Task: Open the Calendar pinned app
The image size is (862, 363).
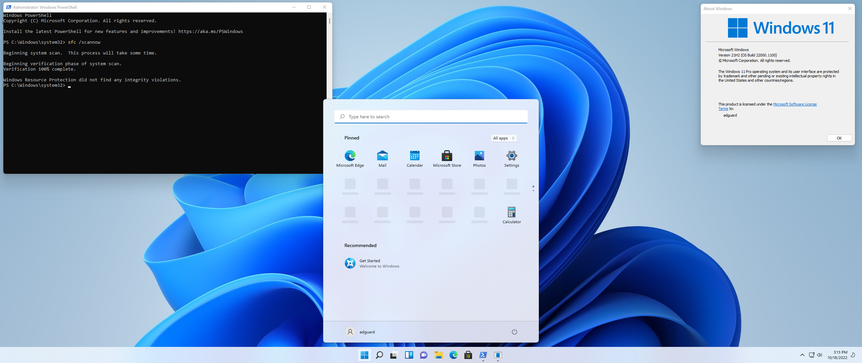Action: pyautogui.click(x=415, y=159)
